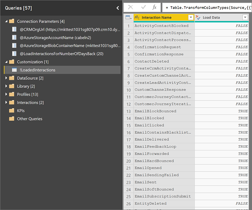Screen dimensions: 252x210
Task: Click the ActivityContactBlocked cell
Action: [x=164, y=26]
